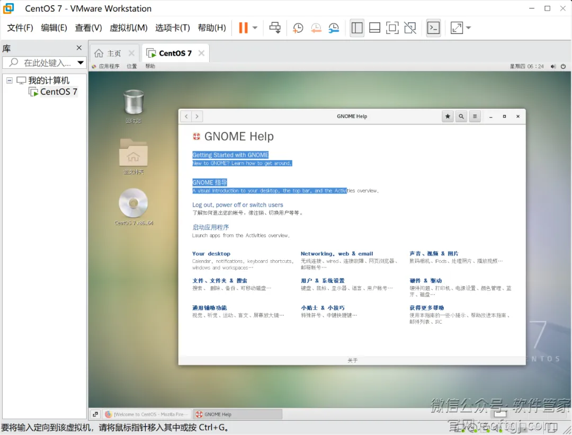Open the 虚拟机(M) menu
Image resolution: width=572 pixels, height=435 pixels.
click(128, 28)
